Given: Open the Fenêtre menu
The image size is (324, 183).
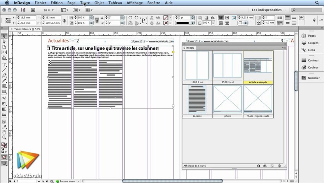Looking at the screenshot, I should pyautogui.click(x=154, y=3).
